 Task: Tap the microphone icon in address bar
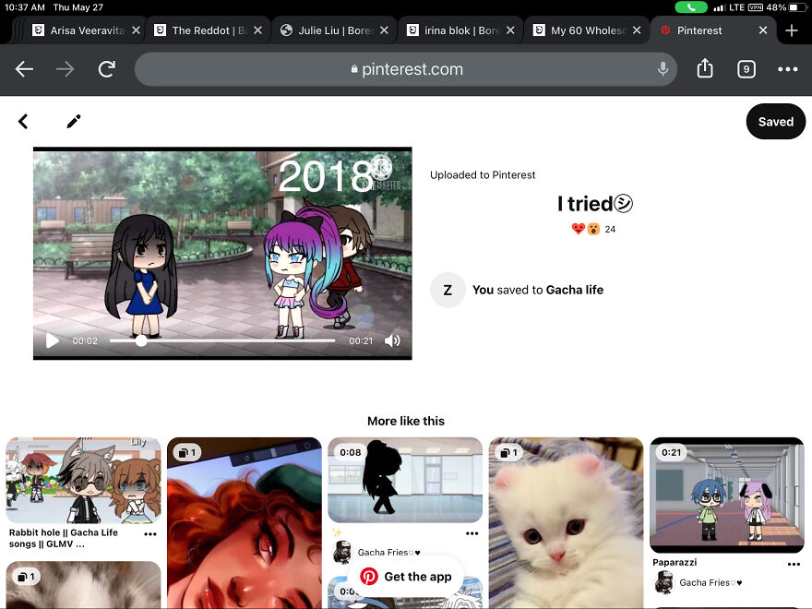click(663, 69)
